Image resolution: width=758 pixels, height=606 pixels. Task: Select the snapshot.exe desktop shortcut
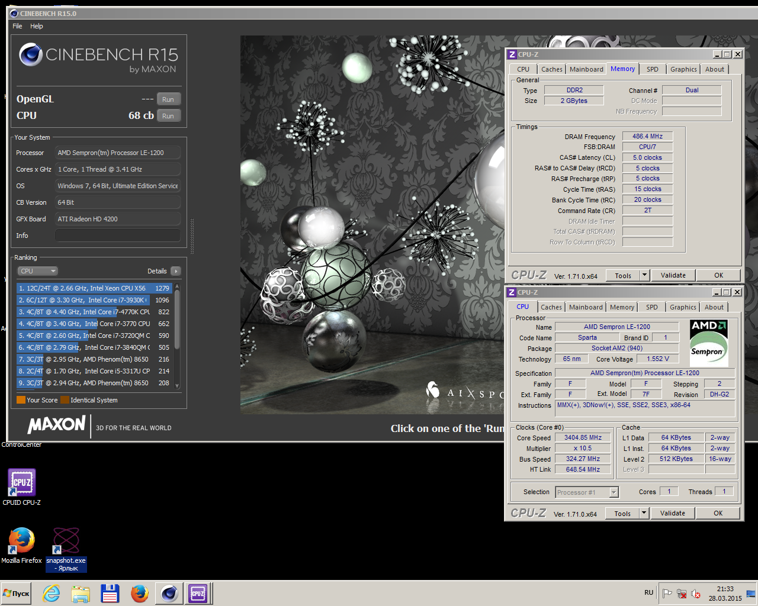pos(66,549)
